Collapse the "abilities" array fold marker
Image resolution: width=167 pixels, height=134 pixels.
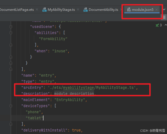11,33
